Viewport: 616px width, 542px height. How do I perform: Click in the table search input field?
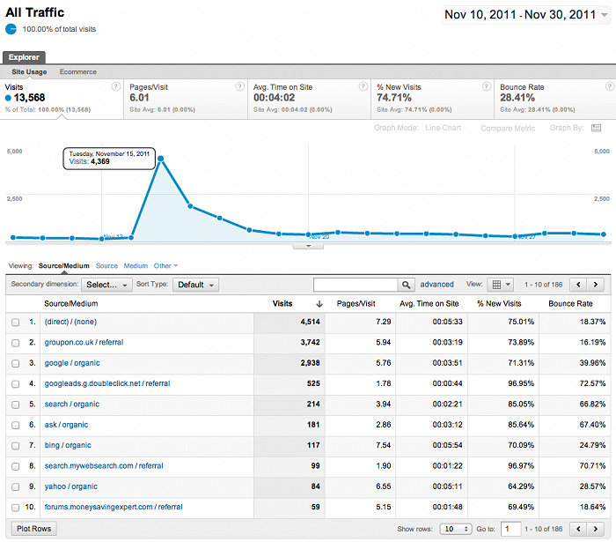pyautogui.click(x=356, y=285)
